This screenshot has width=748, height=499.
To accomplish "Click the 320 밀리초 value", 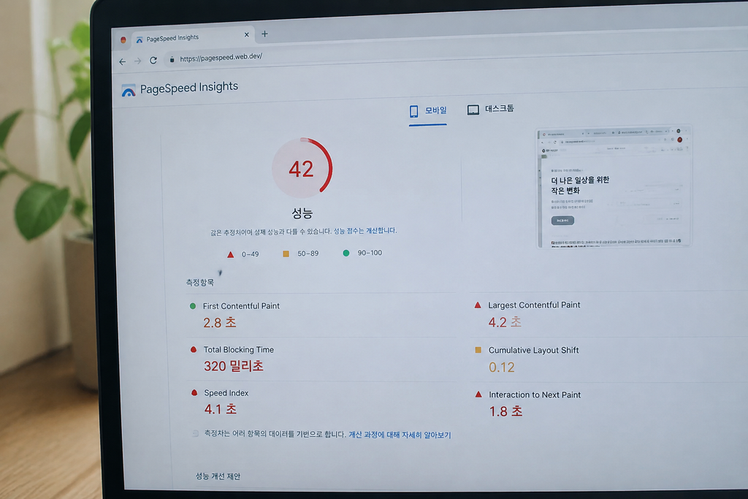I will coord(233,366).
